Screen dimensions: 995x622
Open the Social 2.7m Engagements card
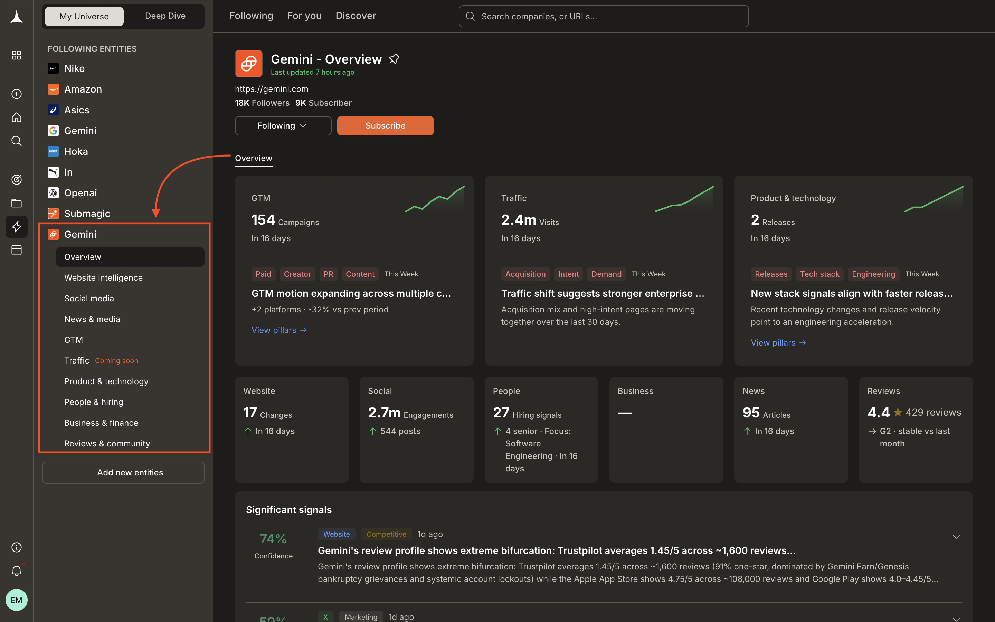416,430
